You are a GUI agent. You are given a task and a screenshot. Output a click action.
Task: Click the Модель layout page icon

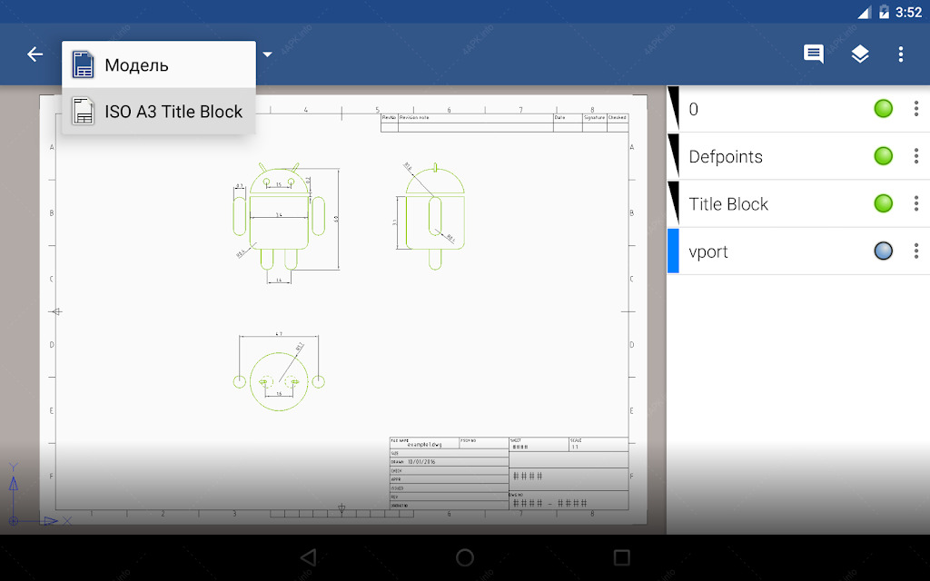pos(83,64)
